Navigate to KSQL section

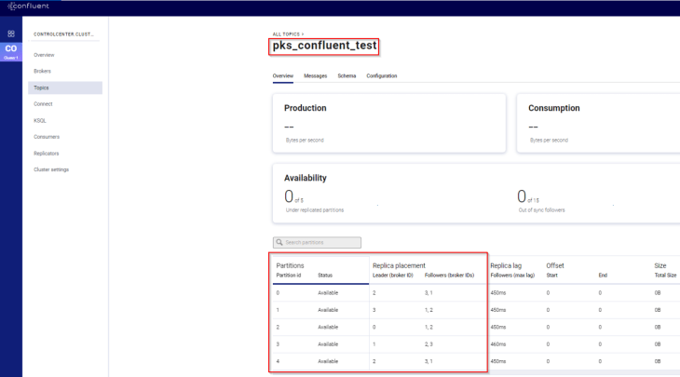pyautogui.click(x=40, y=120)
